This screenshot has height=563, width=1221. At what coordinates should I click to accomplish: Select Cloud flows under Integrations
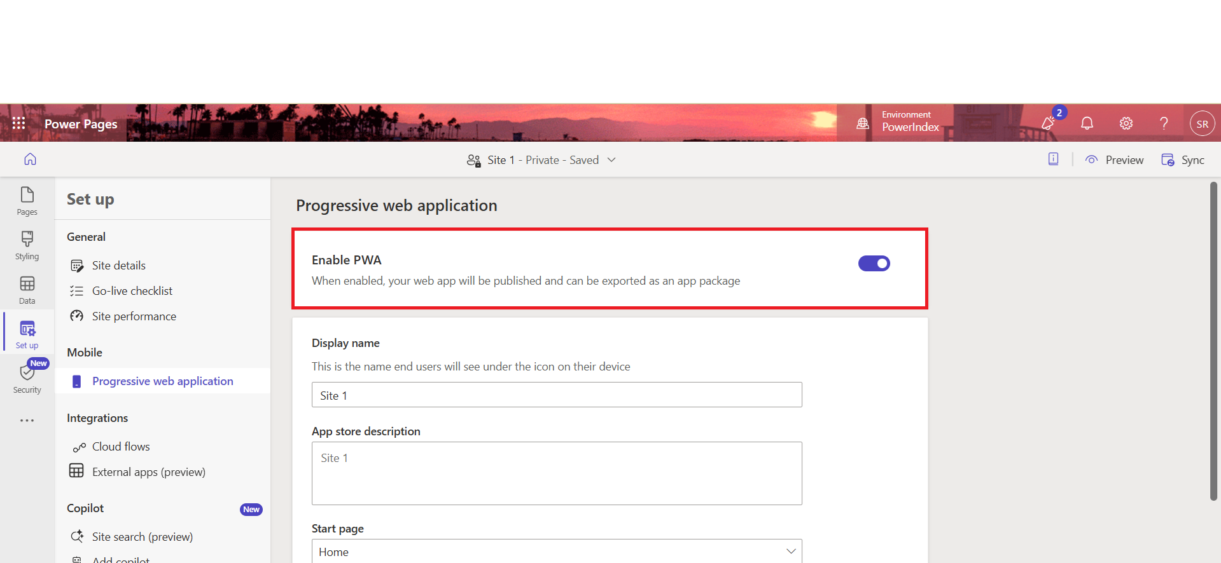(121, 447)
